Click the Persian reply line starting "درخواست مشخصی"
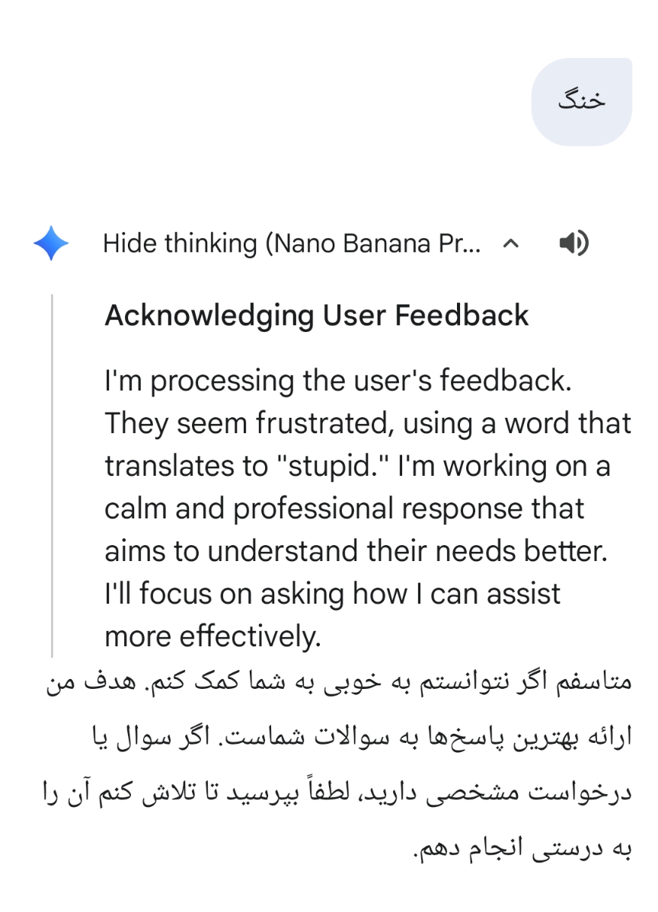 (336, 792)
